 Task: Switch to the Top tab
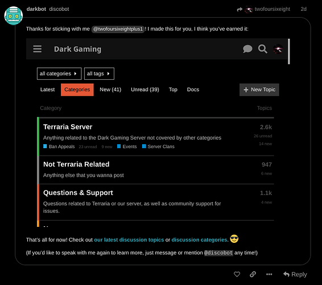tap(173, 89)
